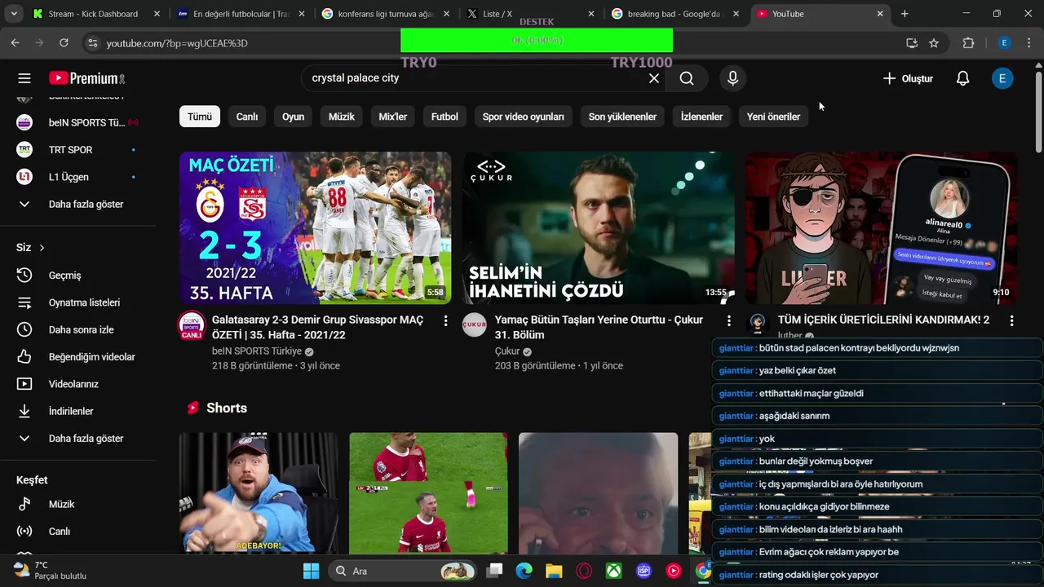This screenshot has width=1044, height=587.
Task: Play the Selim'in İhanetini Çözdü thumbnail
Action: point(598,227)
